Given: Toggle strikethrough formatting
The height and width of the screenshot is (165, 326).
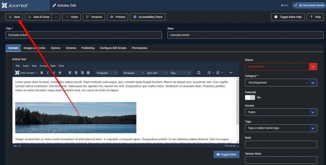Looking at the screenshot, I should (x=60, y=73).
